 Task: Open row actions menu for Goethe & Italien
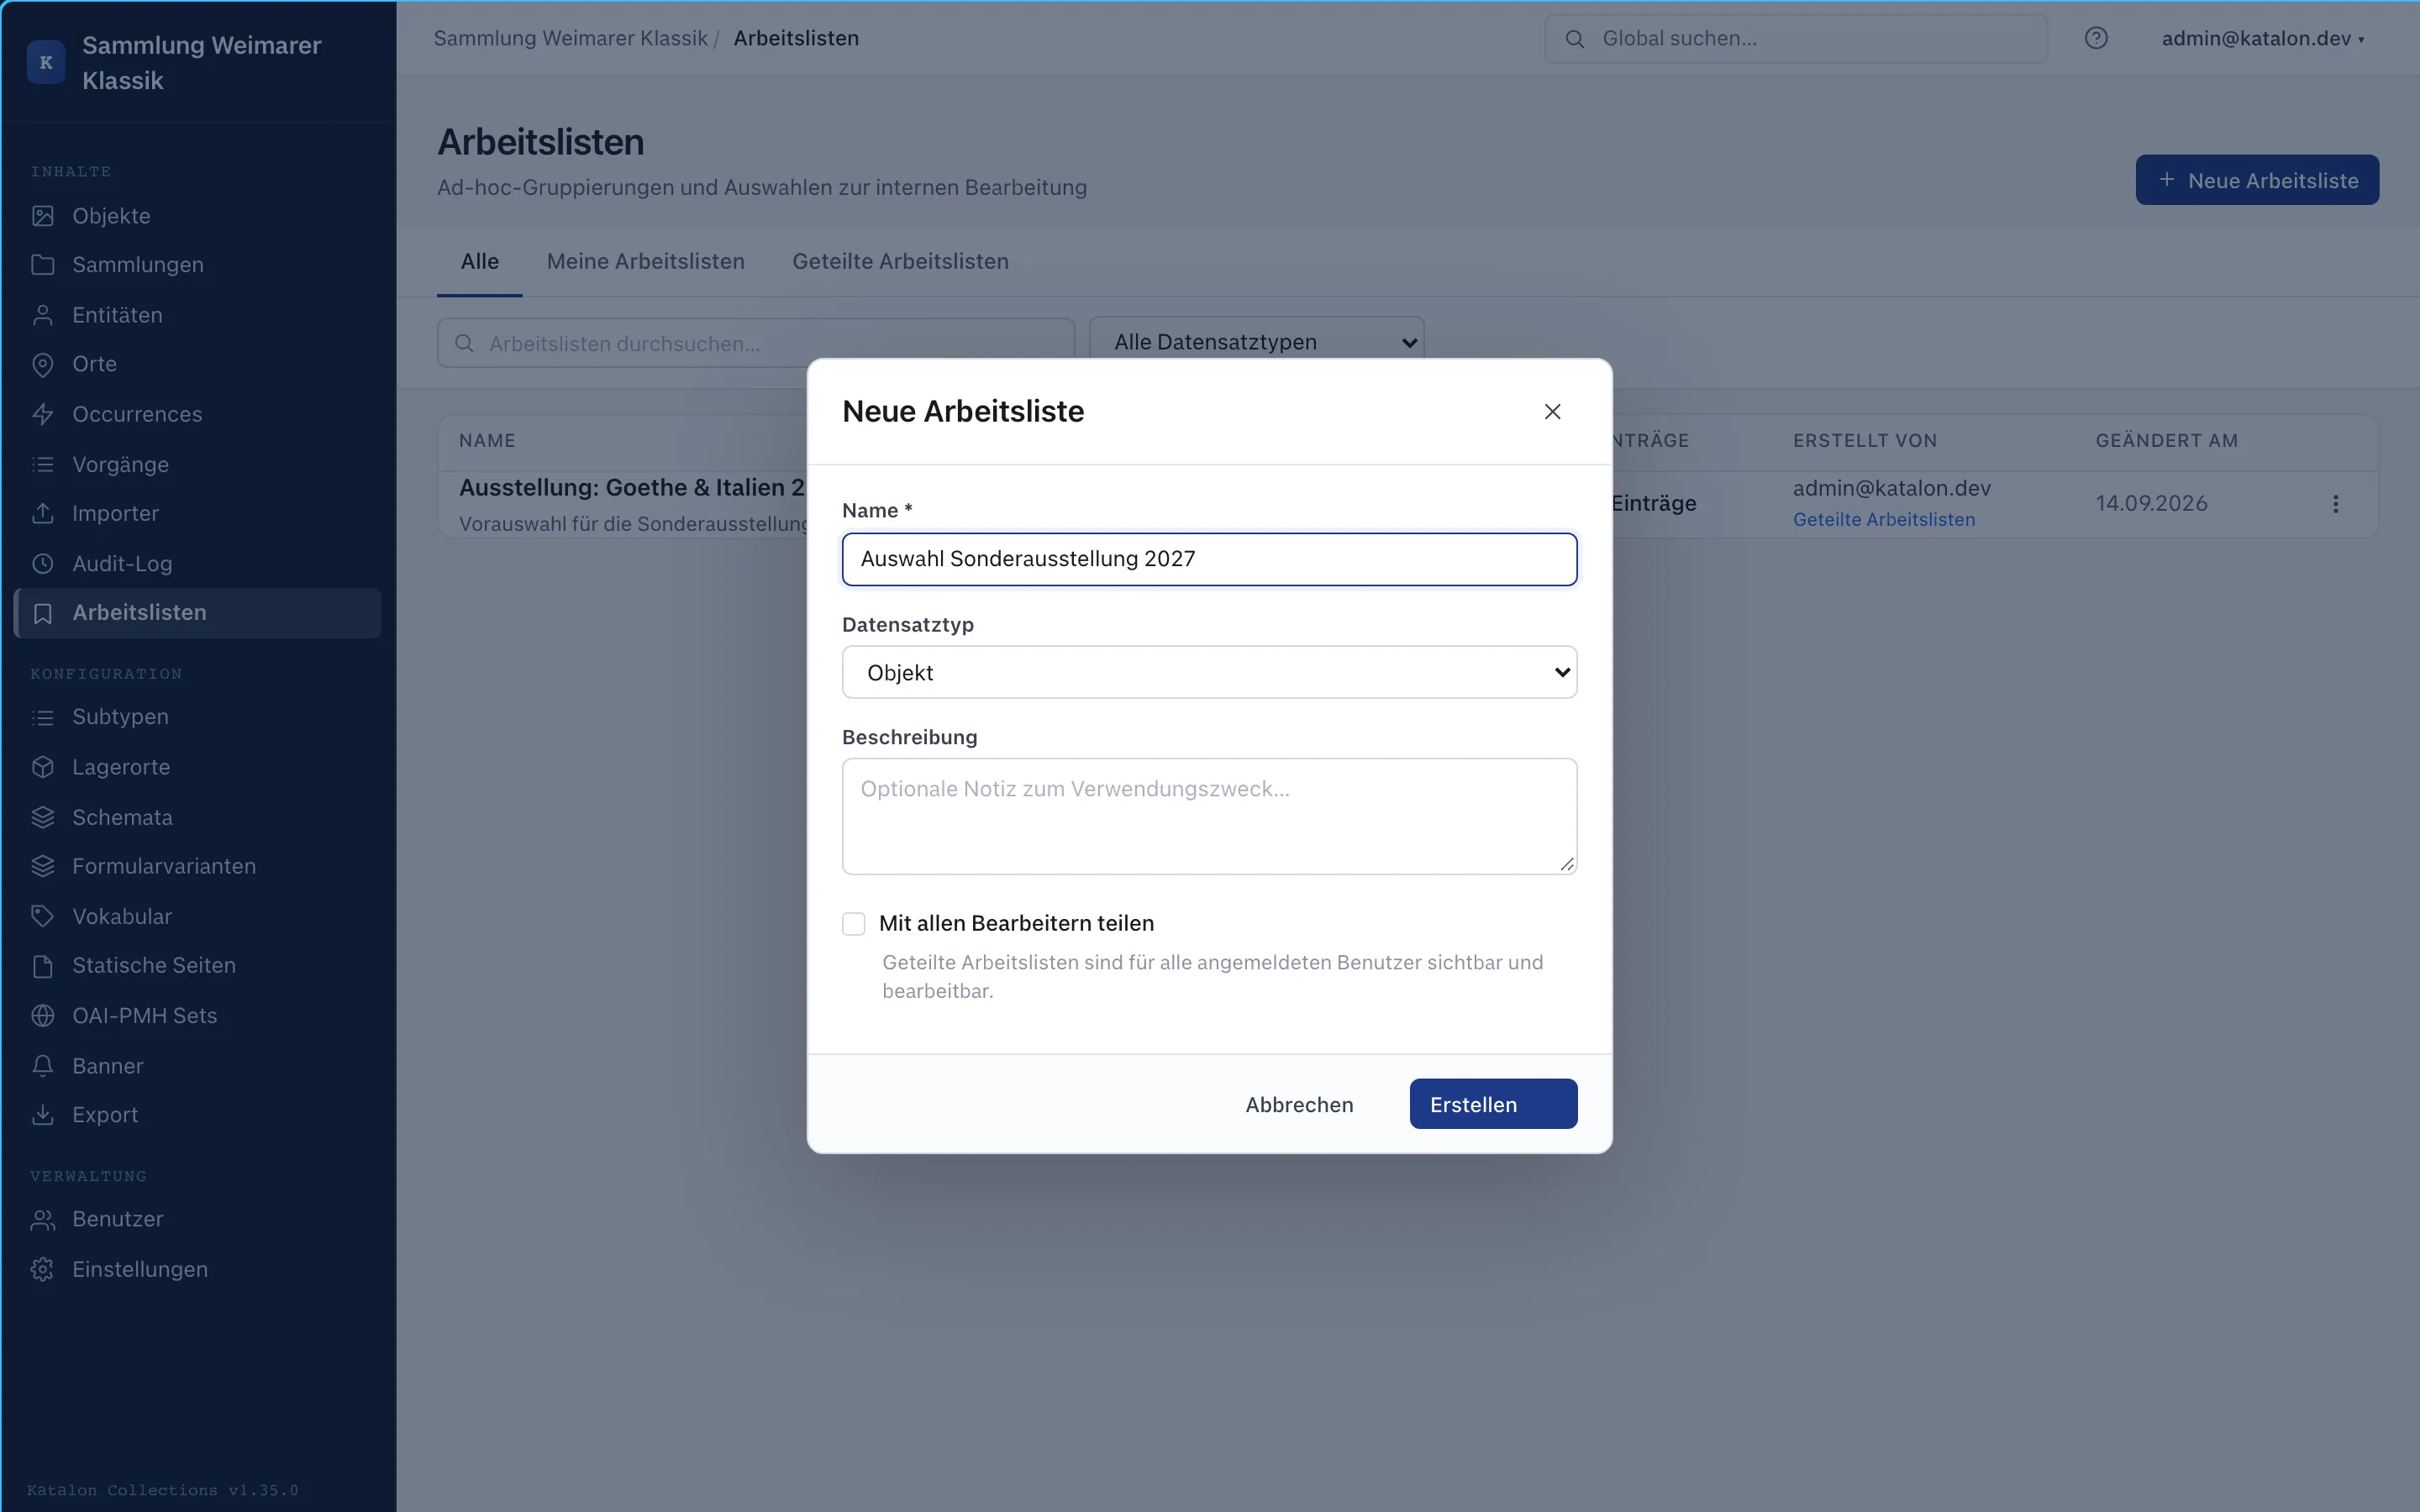point(2336,504)
